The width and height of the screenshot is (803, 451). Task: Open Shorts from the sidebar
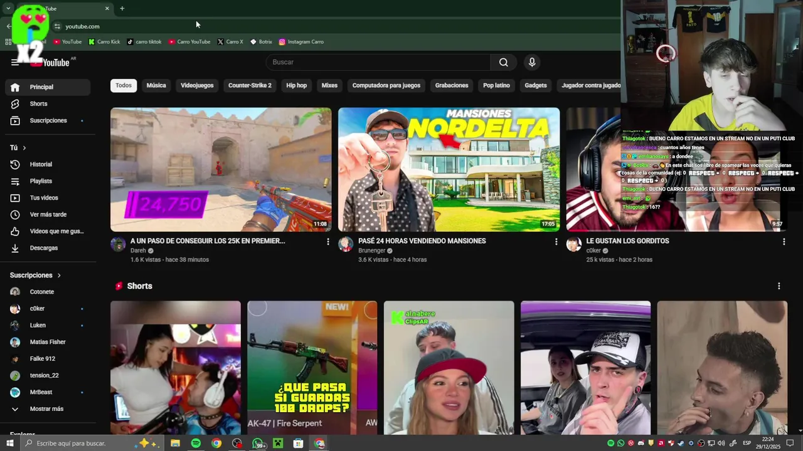[x=48, y=104]
